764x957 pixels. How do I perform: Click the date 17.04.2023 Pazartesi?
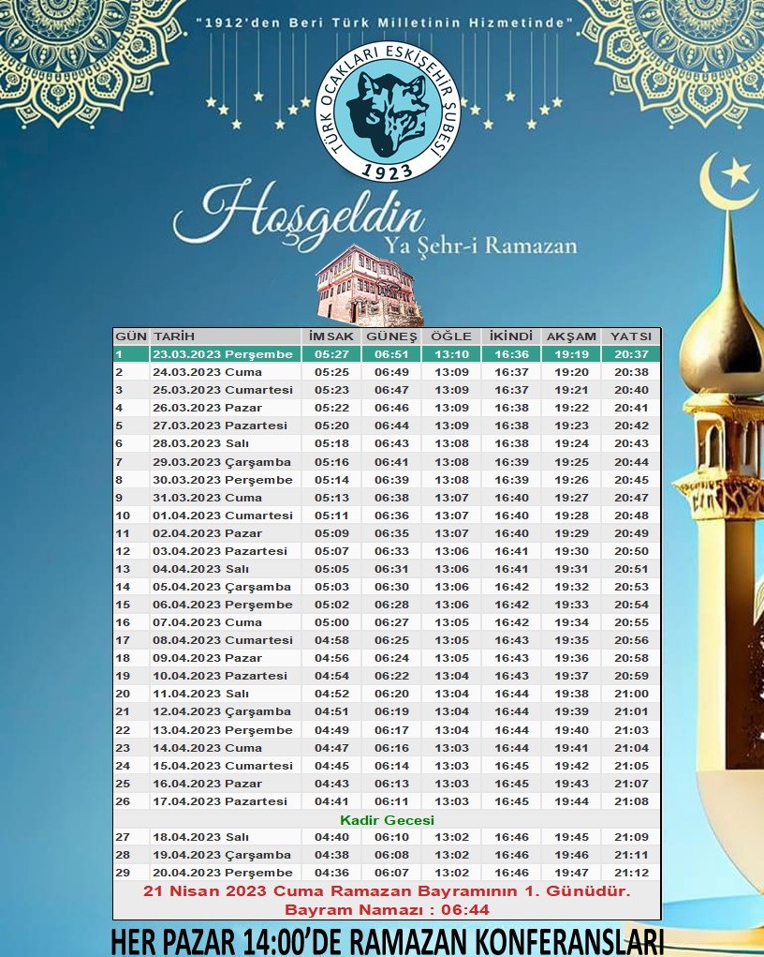point(219,800)
